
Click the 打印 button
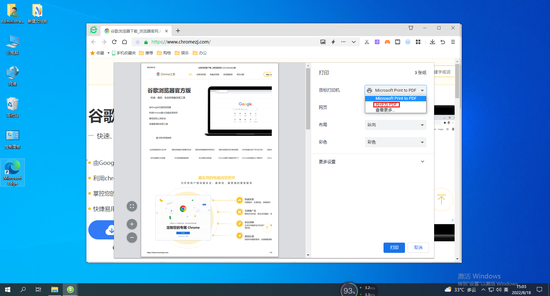click(394, 248)
